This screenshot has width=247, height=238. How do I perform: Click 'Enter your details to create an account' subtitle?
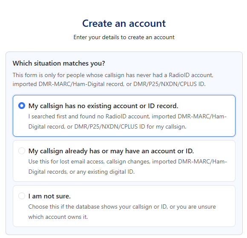point(124,37)
